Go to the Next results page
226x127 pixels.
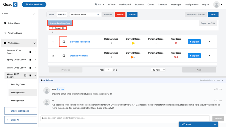pyautogui.click(x=199, y=70)
